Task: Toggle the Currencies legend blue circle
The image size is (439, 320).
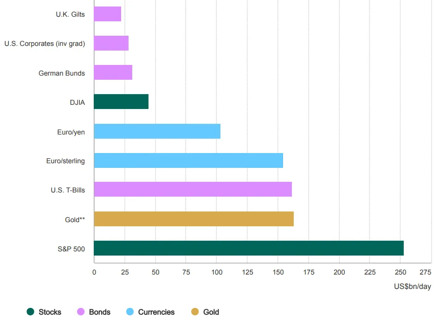Action: click(130, 312)
